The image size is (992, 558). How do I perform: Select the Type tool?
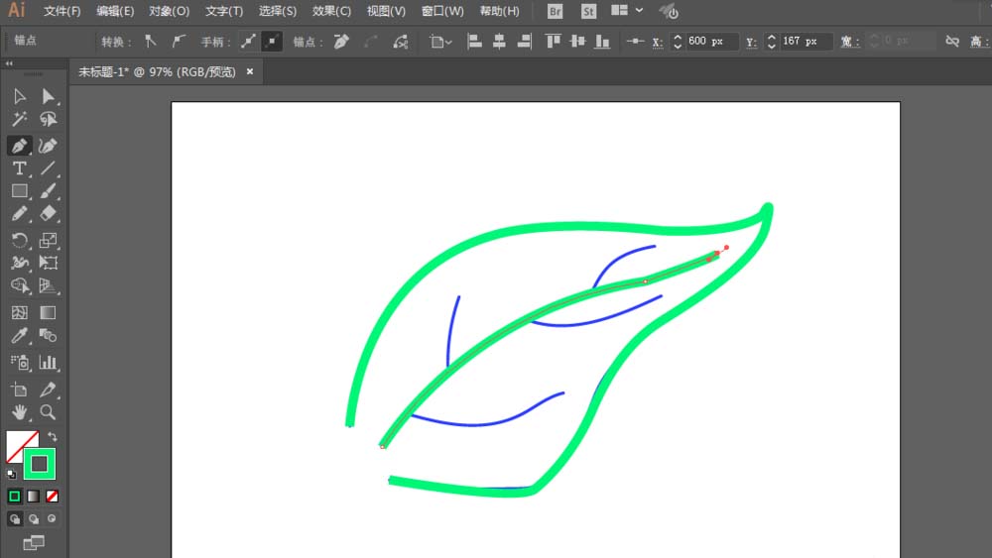coord(19,168)
